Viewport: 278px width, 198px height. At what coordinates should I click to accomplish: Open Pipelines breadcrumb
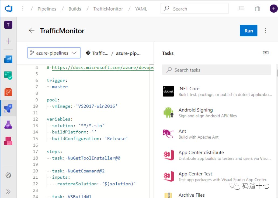[x=47, y=9]
